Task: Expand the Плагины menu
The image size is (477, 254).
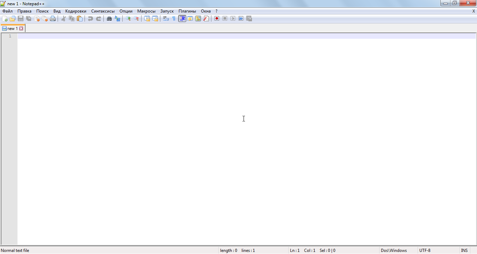Action: (187, 11)
